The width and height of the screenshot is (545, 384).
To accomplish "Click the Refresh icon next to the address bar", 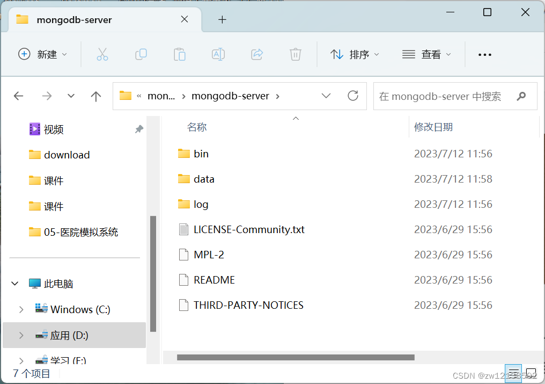I will pyautogui.click(x=352, y=96).
